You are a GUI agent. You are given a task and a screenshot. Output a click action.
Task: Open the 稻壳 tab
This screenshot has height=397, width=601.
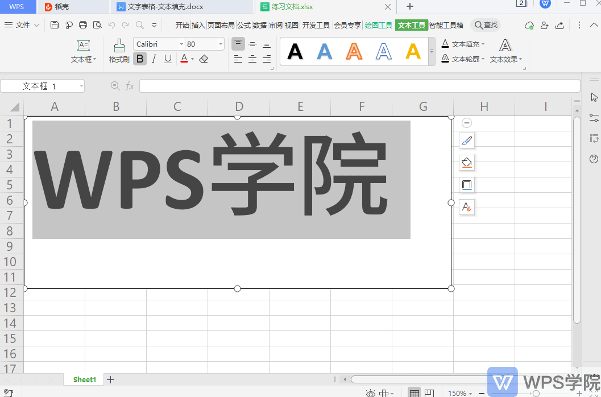[x=73, y=6]
